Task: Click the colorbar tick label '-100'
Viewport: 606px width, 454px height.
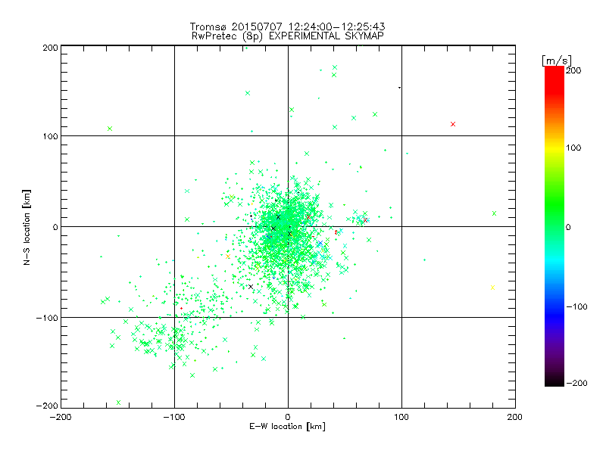Action: pyautogui.click(x=576, y=306)
